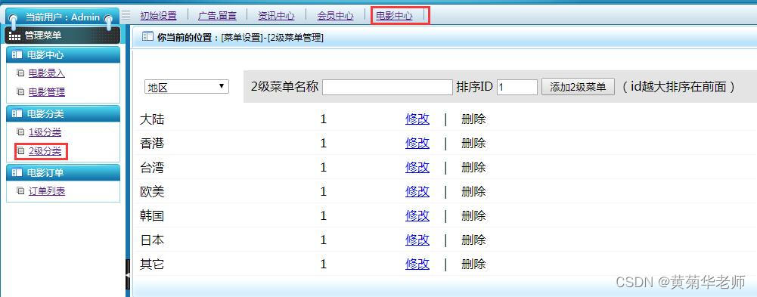Click the 电影订单 sidebar panel header
Viewport: 757px width, 297px height.
pyautogui.click(x=64, y=172)
